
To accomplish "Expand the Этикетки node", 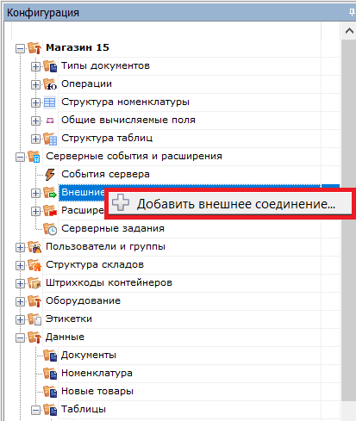I will [x=20, y=319].
